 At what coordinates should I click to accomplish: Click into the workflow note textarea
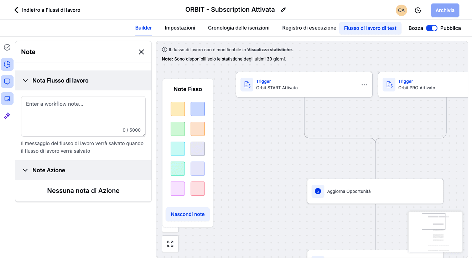coord(83,116)
